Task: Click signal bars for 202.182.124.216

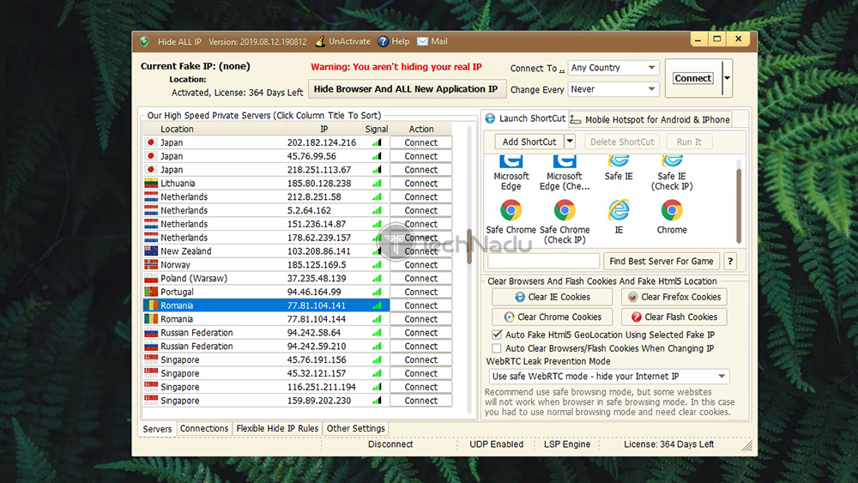Action: [x=377, y=142]
